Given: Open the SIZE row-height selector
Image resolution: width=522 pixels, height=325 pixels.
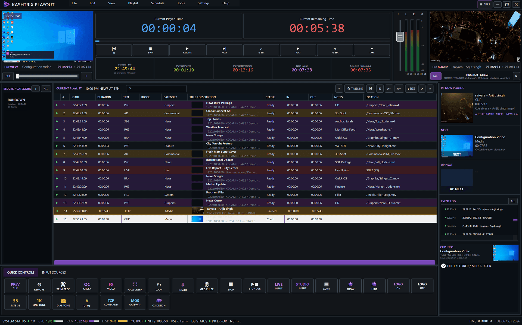Looking at the screenshot, I should click(411, 89).
